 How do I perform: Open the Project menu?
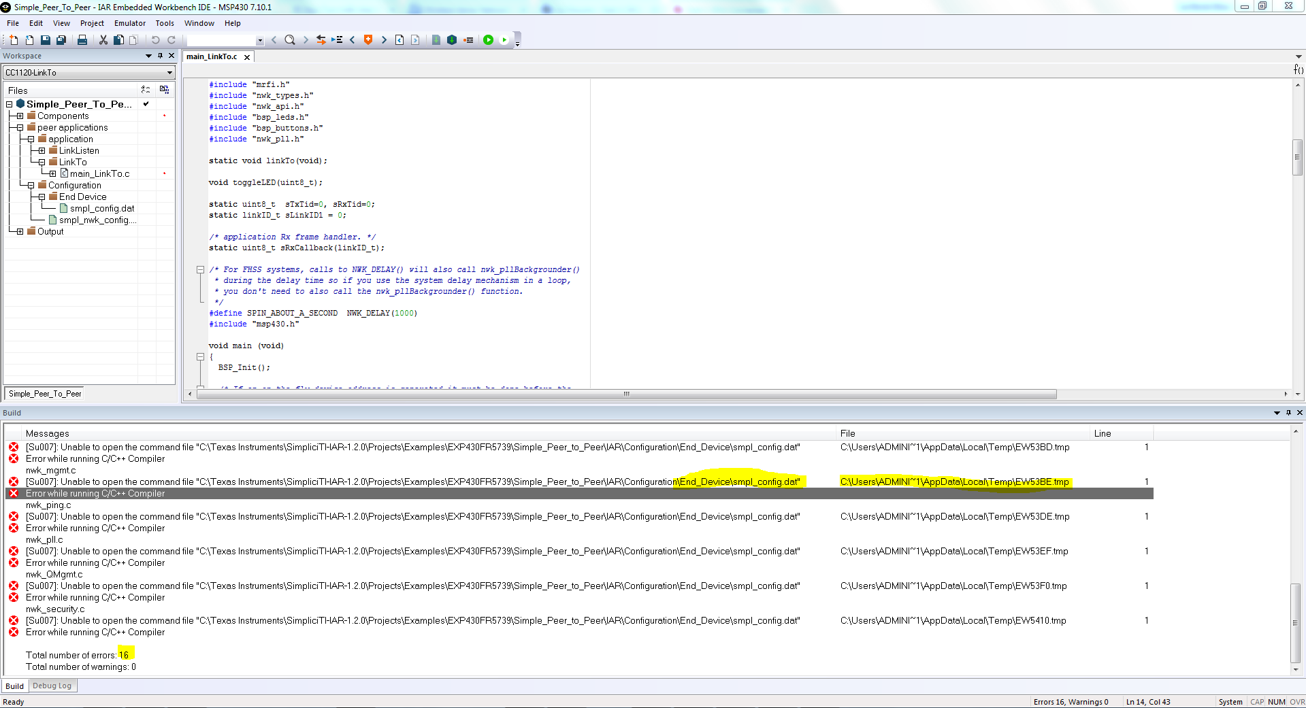tap(92, 23)
